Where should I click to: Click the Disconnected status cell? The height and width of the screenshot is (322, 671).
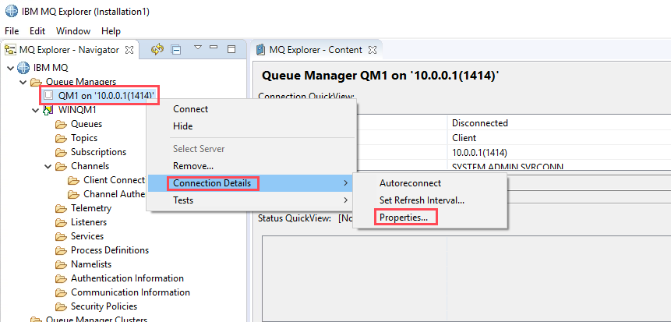480,123
